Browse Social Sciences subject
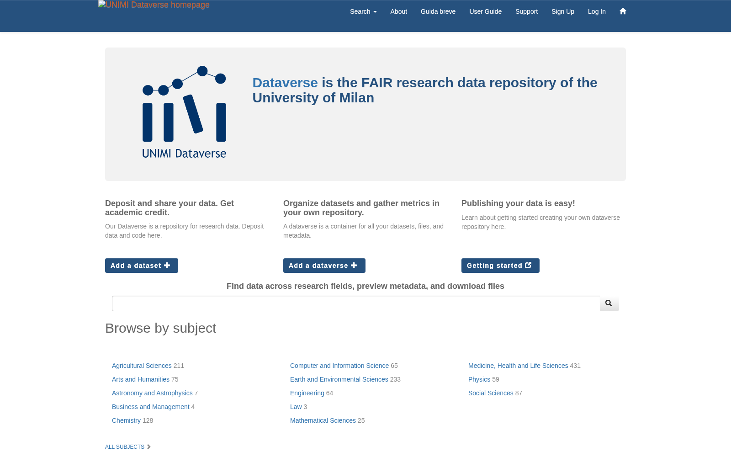 [x=491, y=393]
